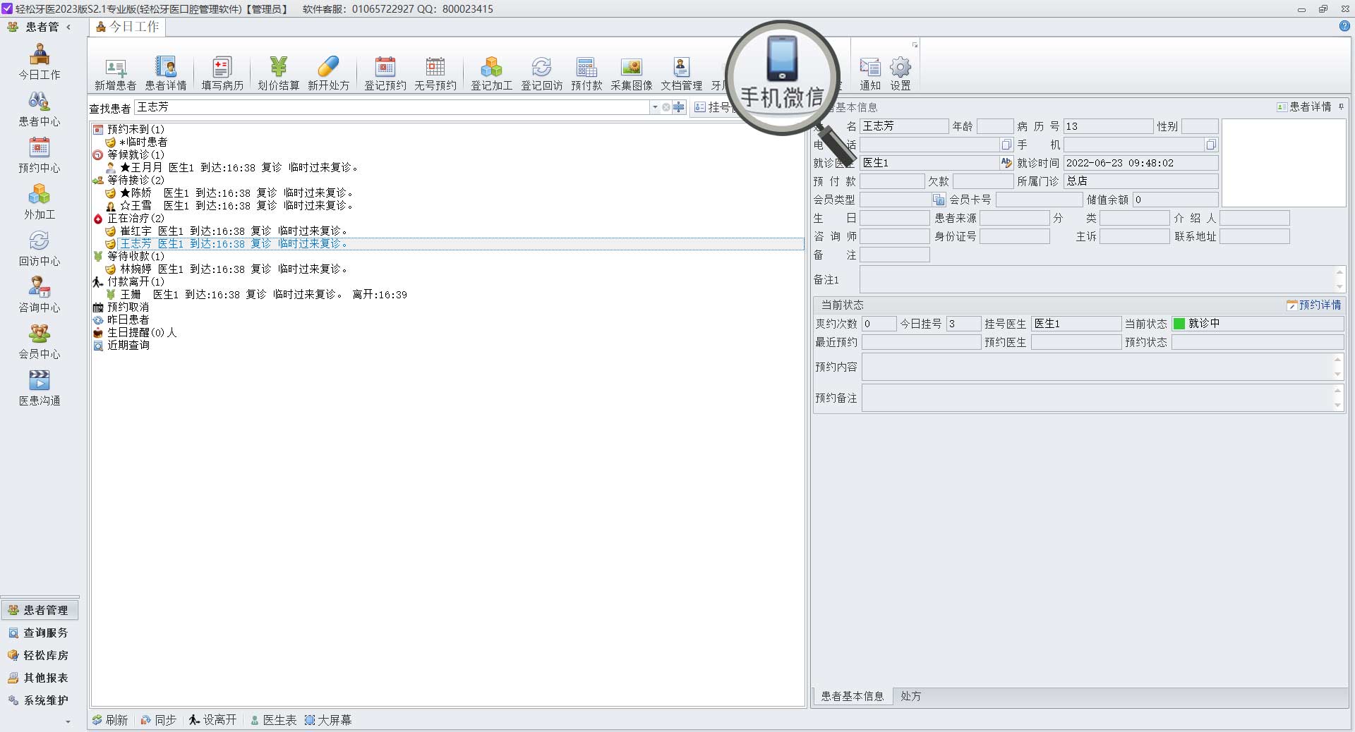
Task: Click the 采集图像 toolbar icon
Action: click(x=632, y=74)
